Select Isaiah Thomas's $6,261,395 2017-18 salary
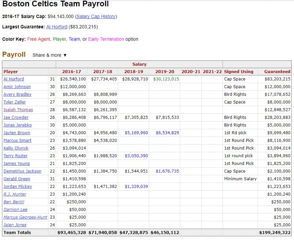Screen dimensions: 294x240 [x=105, y=110]
